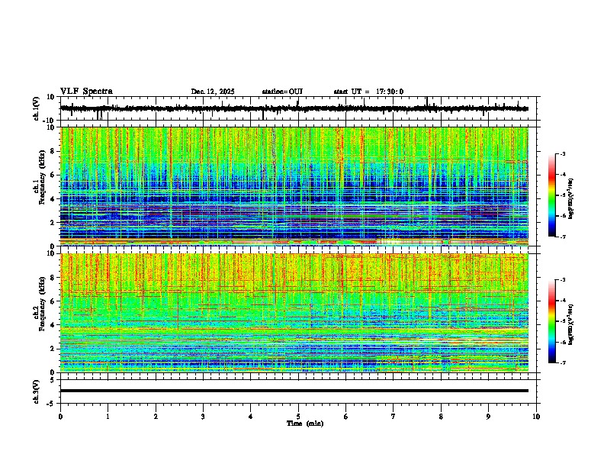
Task: Click time axis tick label "5"
Action: pyautogui.click(x=298, y=417)
